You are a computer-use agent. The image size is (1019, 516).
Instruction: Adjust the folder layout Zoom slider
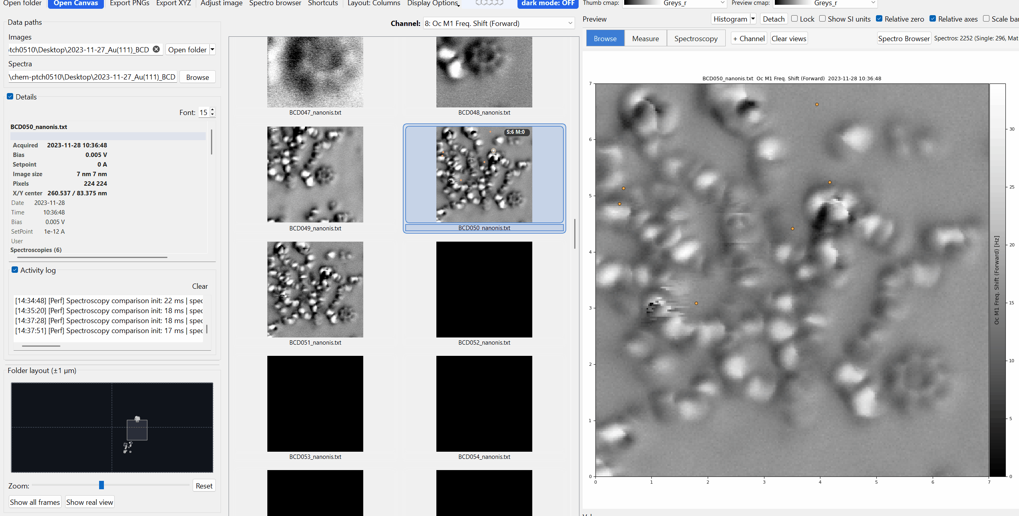101,485
